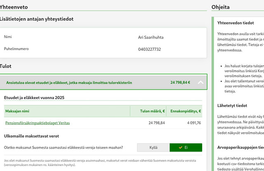Screen dimensions: 264x171
Task: Click the Ohjeita heading
Action: (220, 7)
